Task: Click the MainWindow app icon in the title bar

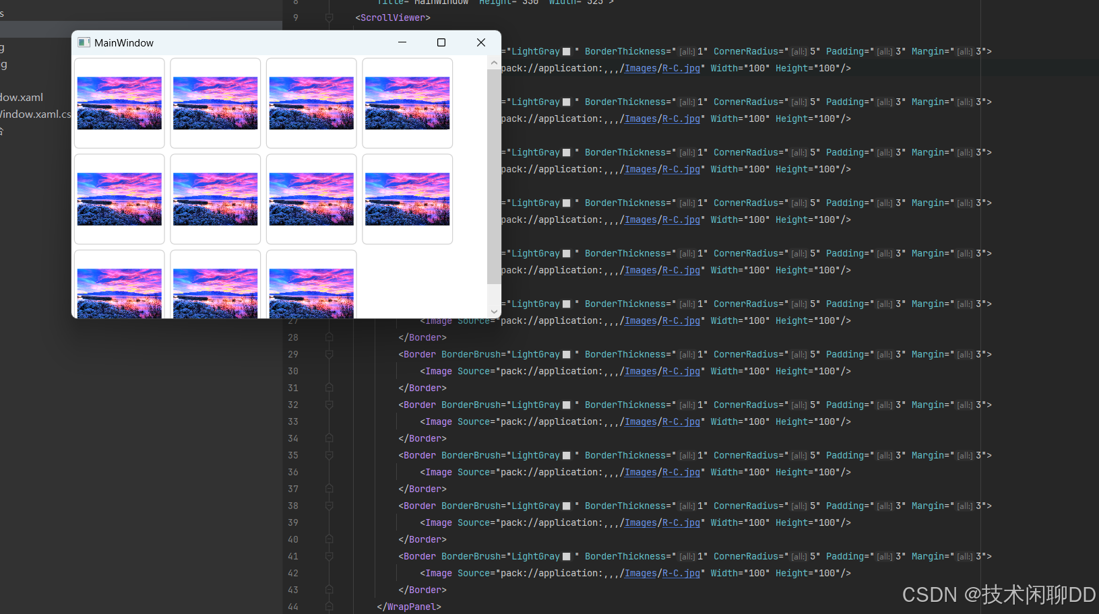Action: (84, 42)
